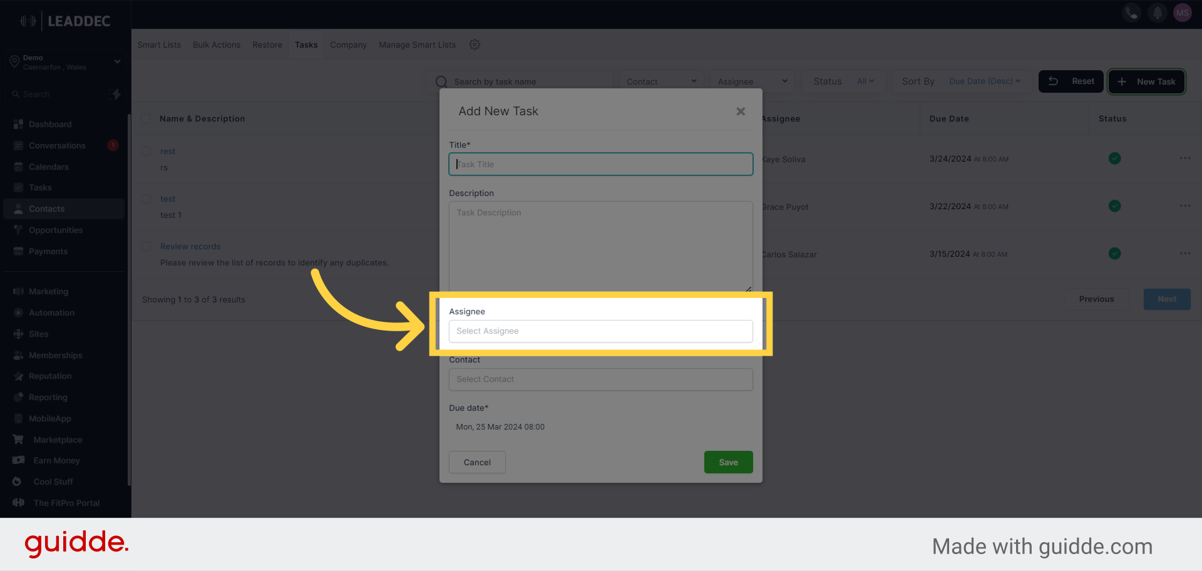Viewport: 1202px width, 571px height.
Task: Open the settings gear next to Manage Smart Lists
Action: tap(475, 44)
